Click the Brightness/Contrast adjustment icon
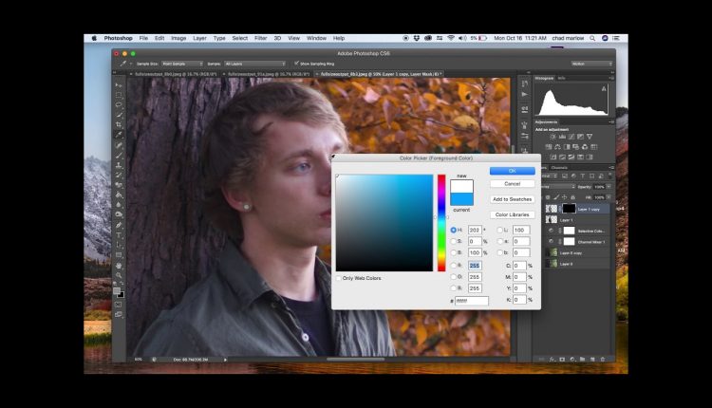 pyautogui.click(x=553, y=137)
